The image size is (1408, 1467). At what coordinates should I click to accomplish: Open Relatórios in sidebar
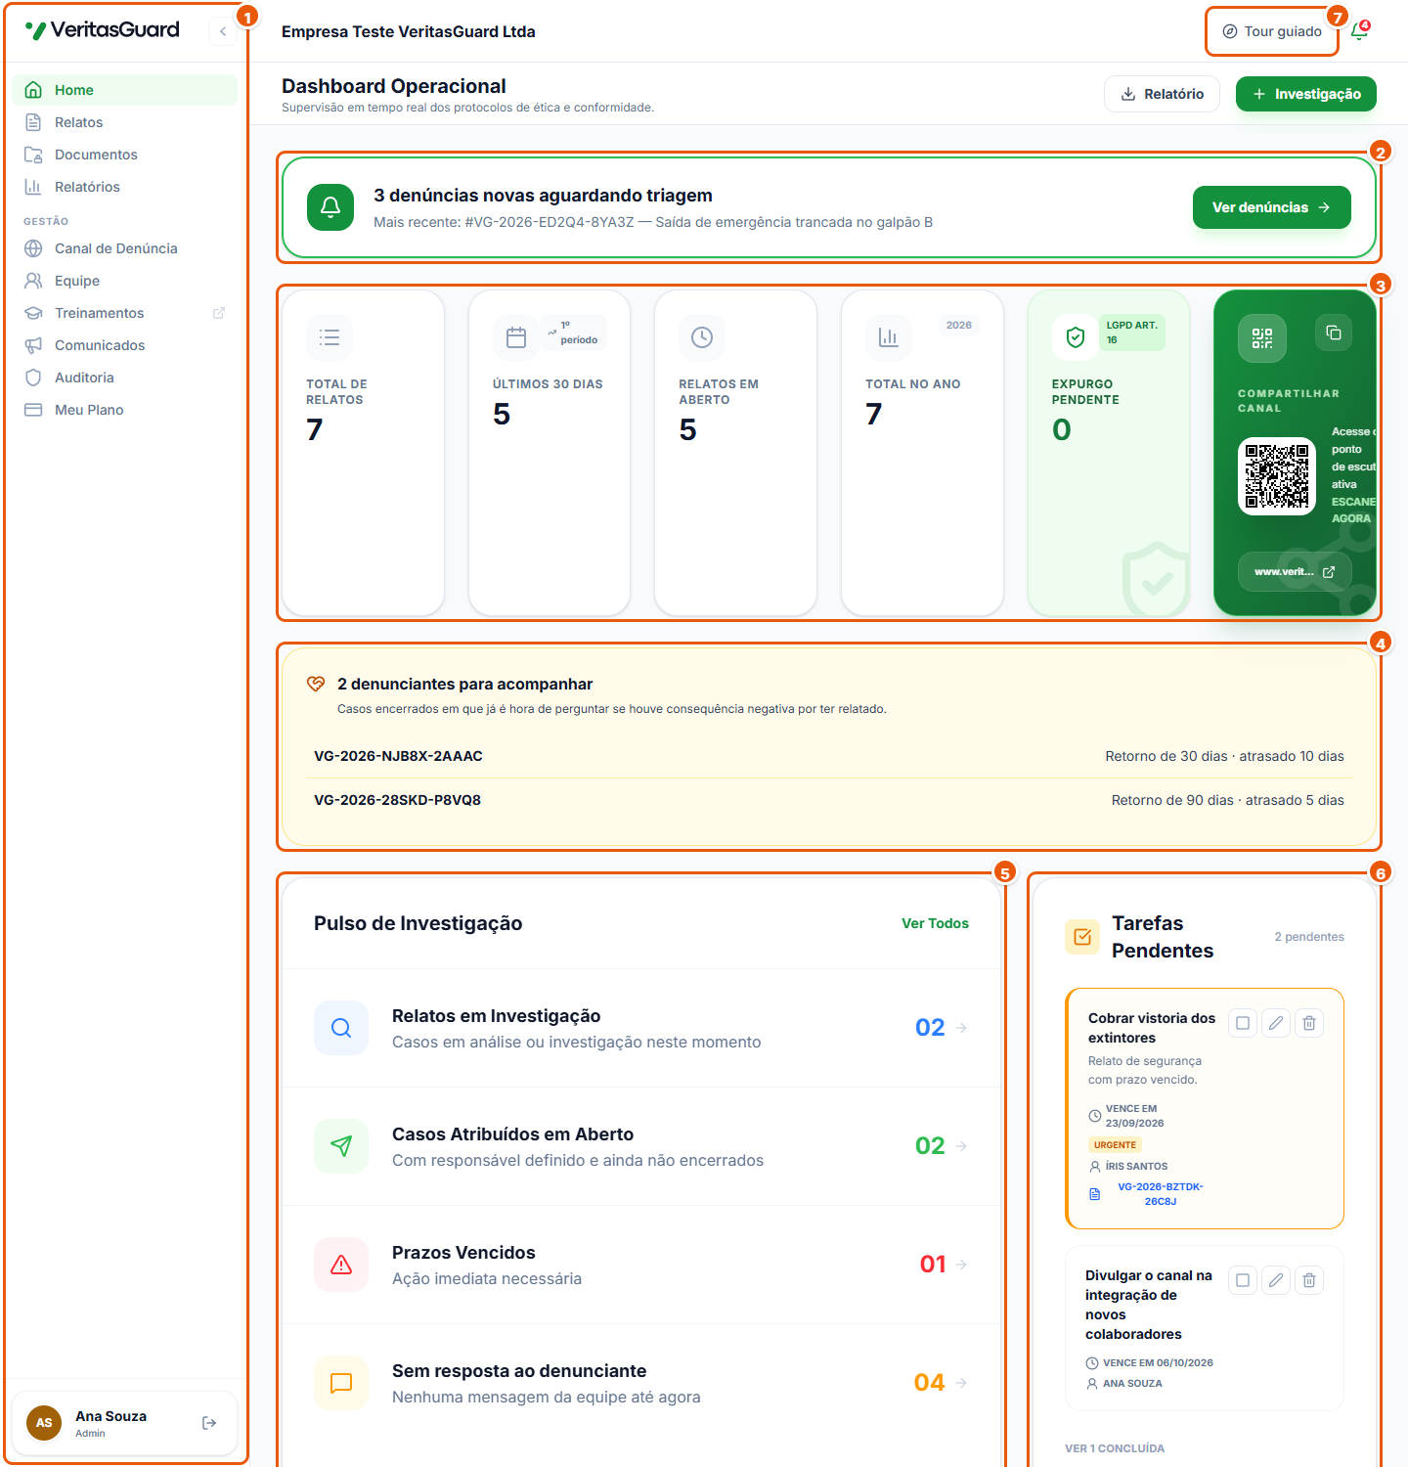[124, 187]
